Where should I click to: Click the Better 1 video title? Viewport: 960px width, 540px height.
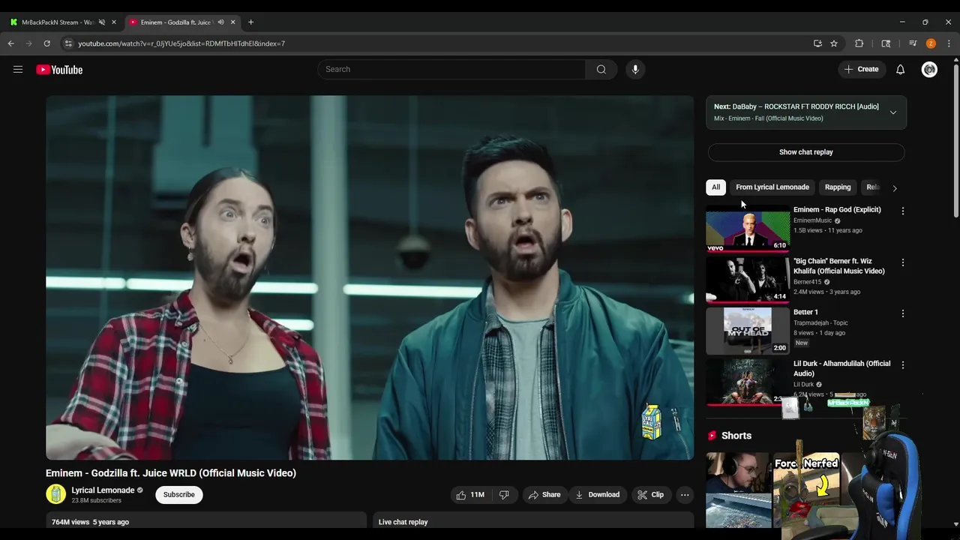pyautogui.click(x=805, y=312)
